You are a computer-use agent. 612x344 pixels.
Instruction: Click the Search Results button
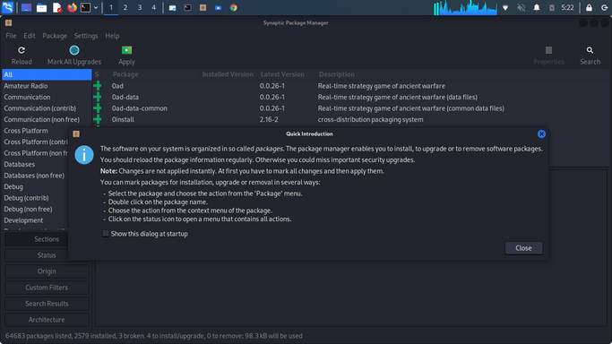[47, 304]
